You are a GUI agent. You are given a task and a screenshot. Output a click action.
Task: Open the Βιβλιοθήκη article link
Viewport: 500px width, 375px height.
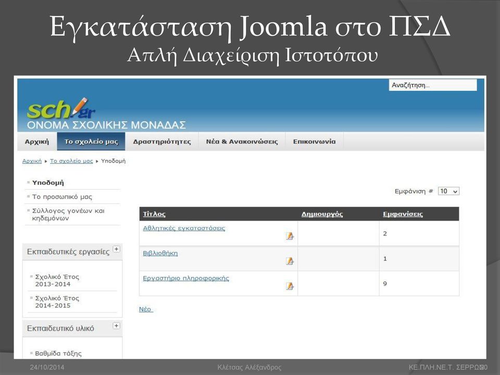click(x=160, y=253)
